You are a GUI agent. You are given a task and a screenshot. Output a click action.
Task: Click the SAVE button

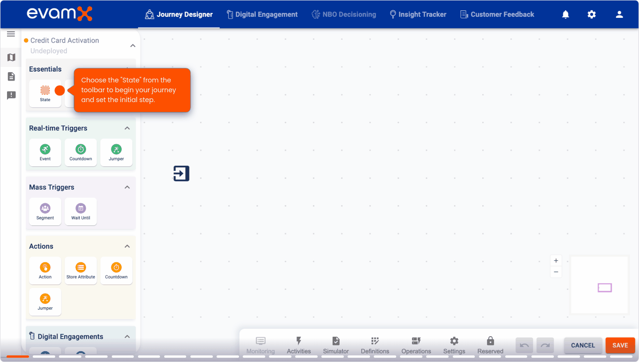[x=620, y=345]
